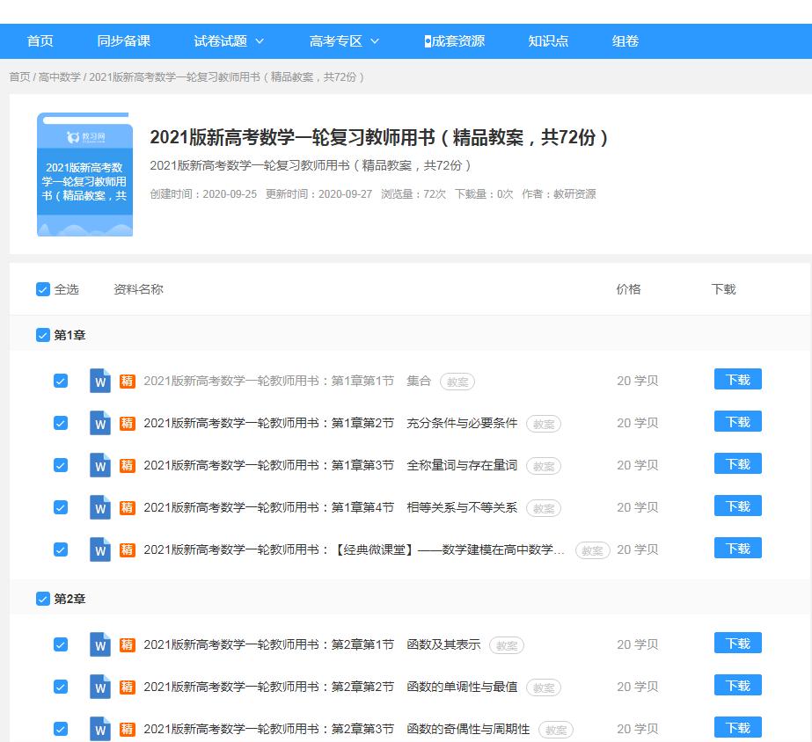Screen dimensions: 812x742
Task: Click the 下载 button for the 集合 lesson
Action: tap(736, 379)
